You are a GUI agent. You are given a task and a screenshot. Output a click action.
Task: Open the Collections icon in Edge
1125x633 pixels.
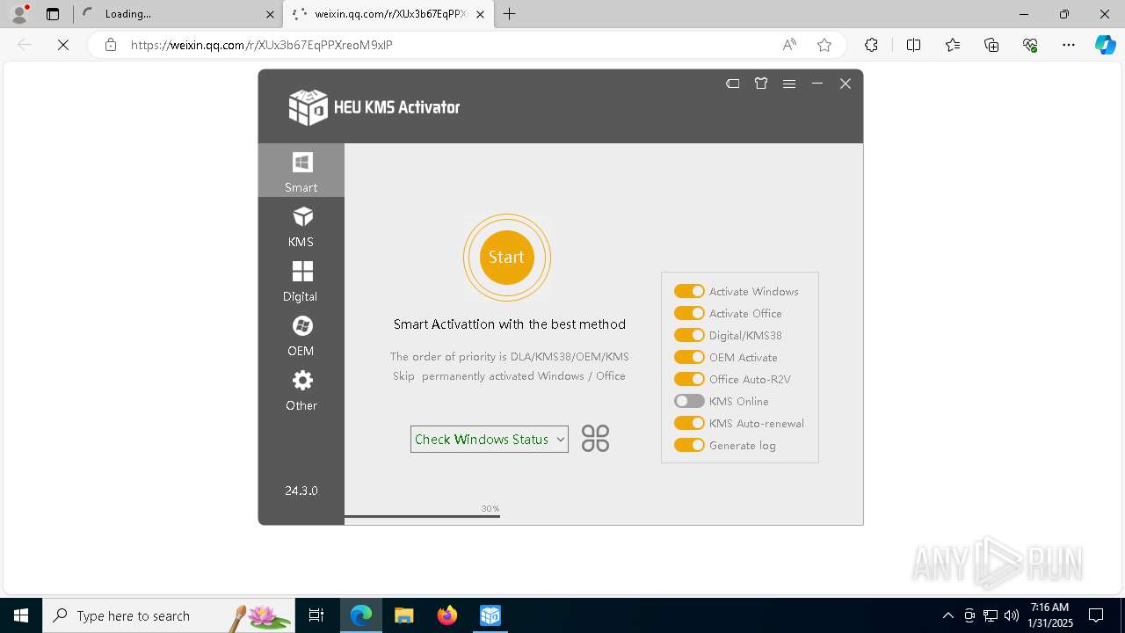(x=991, y=45)
